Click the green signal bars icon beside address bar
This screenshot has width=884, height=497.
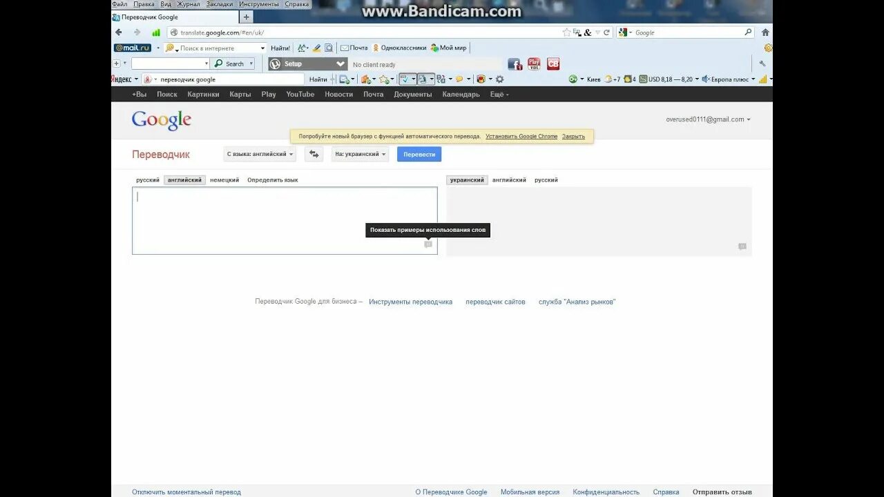pyautogui.click(x=156, y=32)
